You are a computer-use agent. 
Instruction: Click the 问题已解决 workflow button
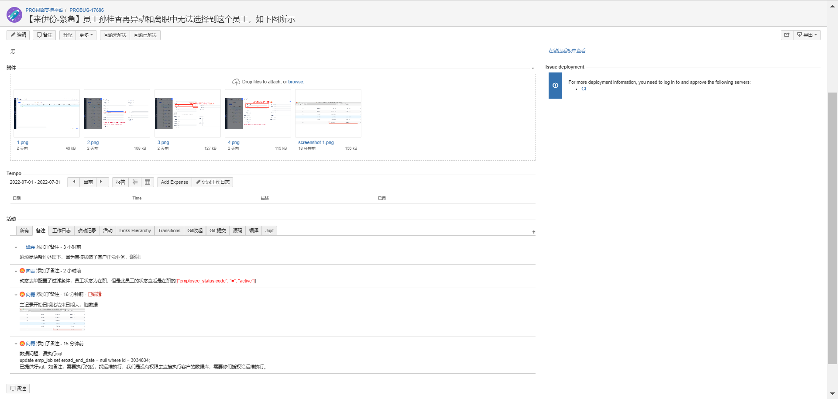pyautogui.click(x=145, y=35)
